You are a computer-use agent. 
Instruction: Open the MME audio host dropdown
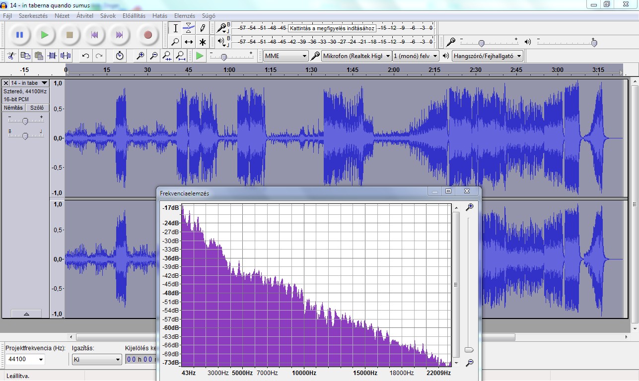285,56
